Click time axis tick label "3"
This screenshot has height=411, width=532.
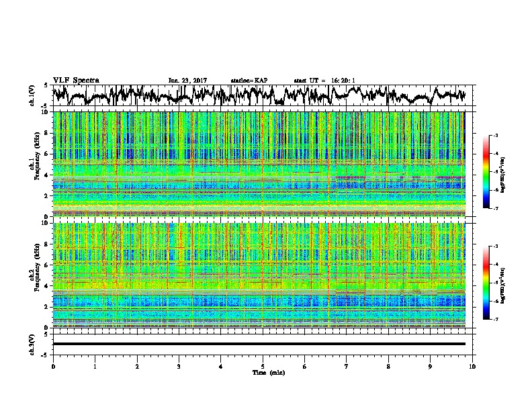click(x=179, y=367)
